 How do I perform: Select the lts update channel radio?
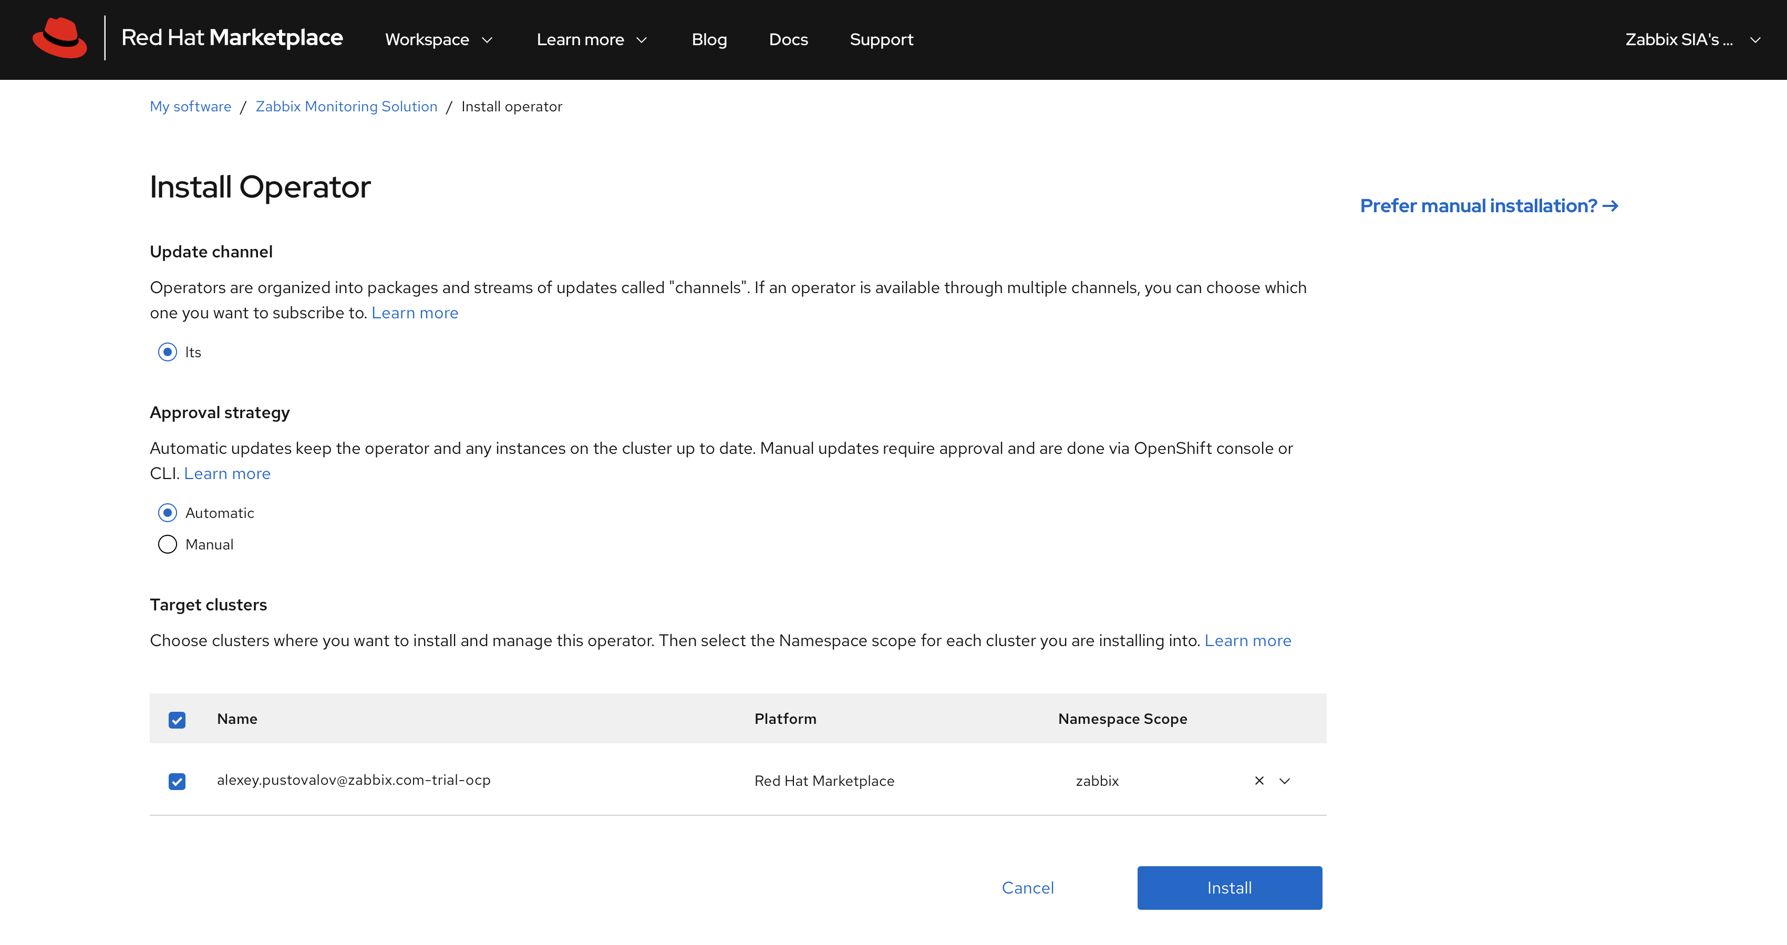(x=167, y=352)
